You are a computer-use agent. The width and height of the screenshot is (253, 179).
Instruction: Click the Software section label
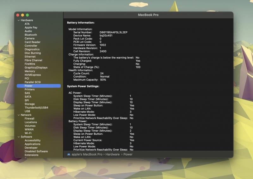[x=26, y=137]
